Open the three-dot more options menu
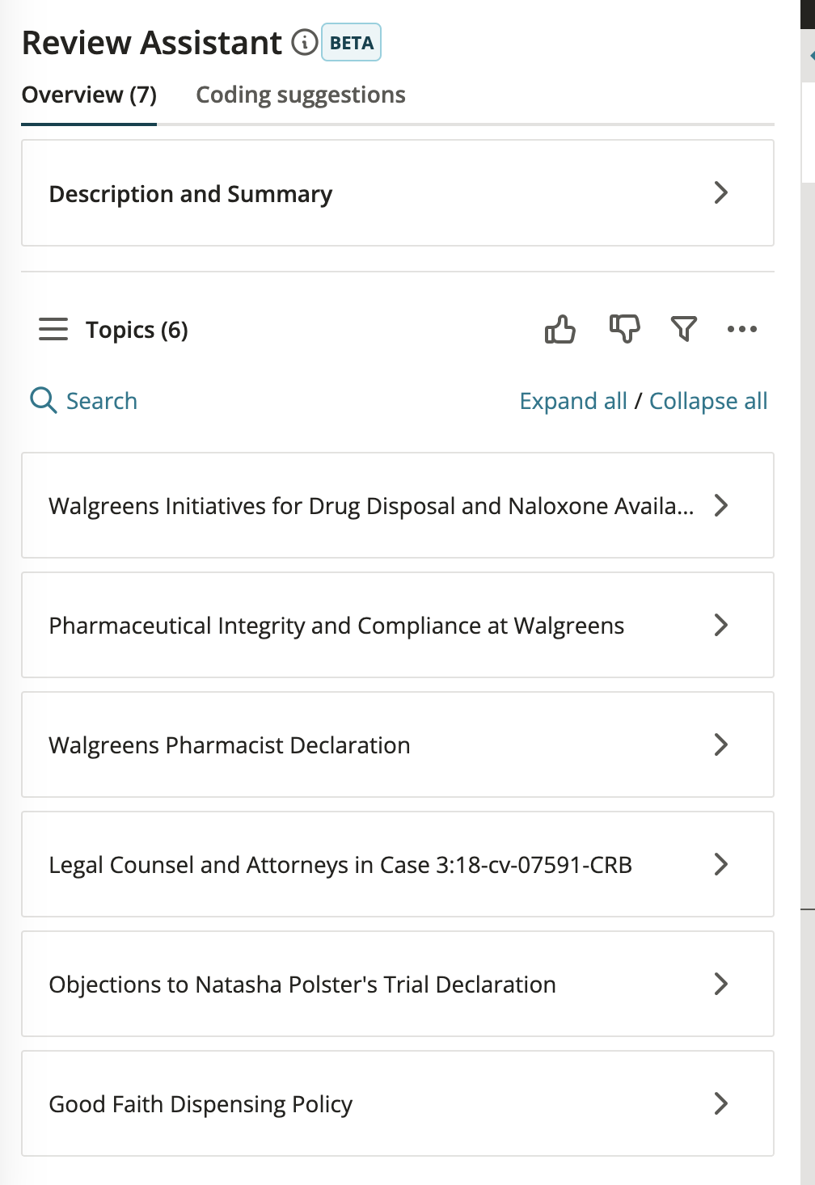 point(742,329)
